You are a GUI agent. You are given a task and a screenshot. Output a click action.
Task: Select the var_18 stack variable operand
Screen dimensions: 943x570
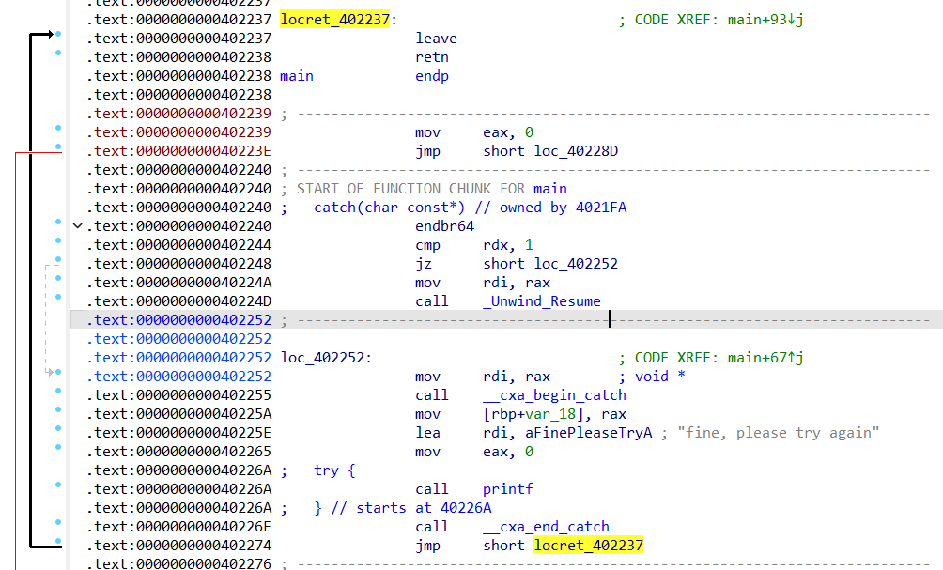(x=528, y=414)
